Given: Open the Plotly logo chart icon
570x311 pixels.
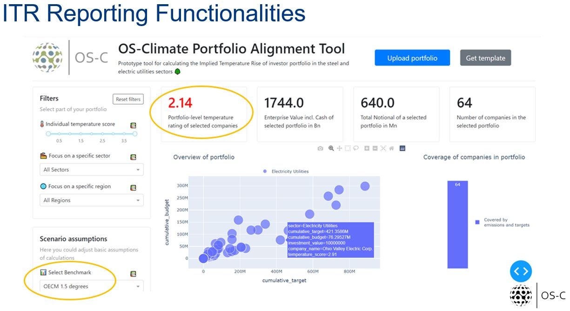Looking at the screenshot, I should coord(402,148).
